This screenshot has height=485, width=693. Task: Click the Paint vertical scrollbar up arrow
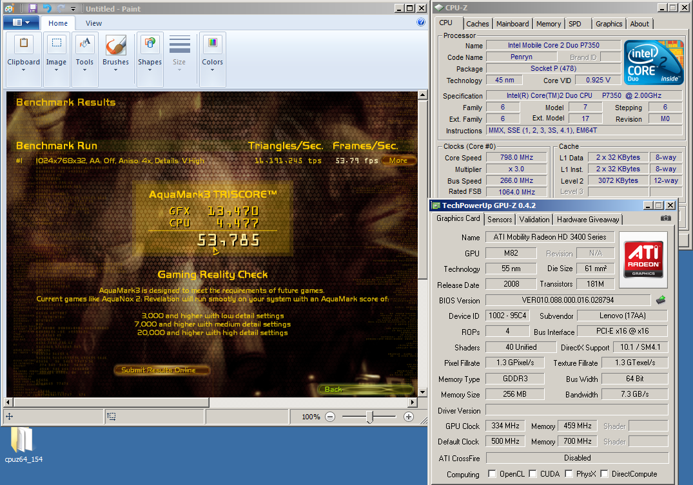pos(422,95)
